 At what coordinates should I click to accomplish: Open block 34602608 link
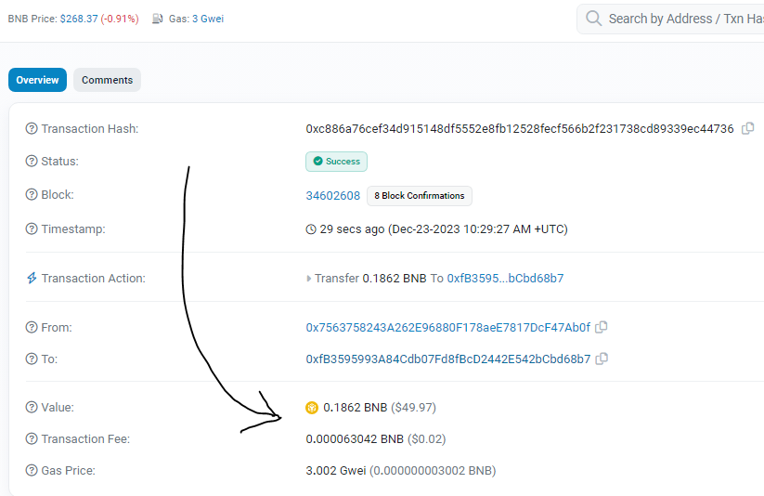click(x=332, y=196)
